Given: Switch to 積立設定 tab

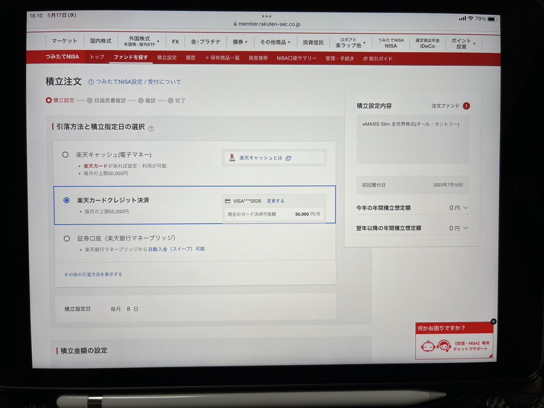Looking at the screenshot, I should tap(167, 58).
